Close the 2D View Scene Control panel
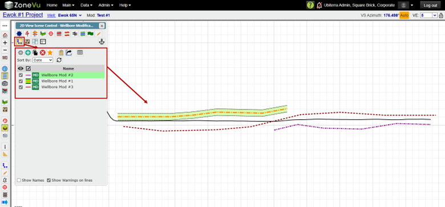This screenshot has height=207, width=445. pos(102,26)
